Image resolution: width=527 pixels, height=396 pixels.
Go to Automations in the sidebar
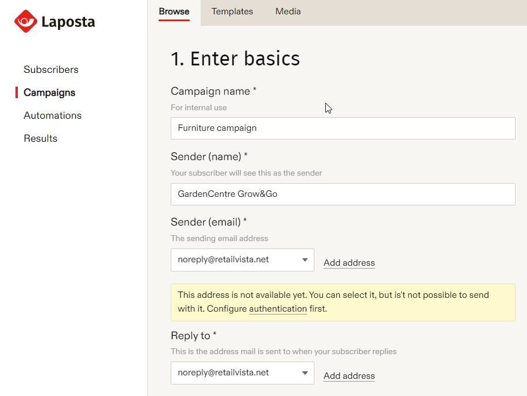52,115
